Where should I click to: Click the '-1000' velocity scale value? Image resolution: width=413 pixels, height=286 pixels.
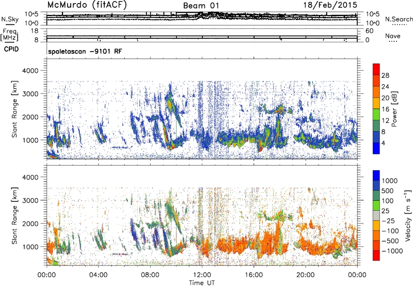click(392, 251)
